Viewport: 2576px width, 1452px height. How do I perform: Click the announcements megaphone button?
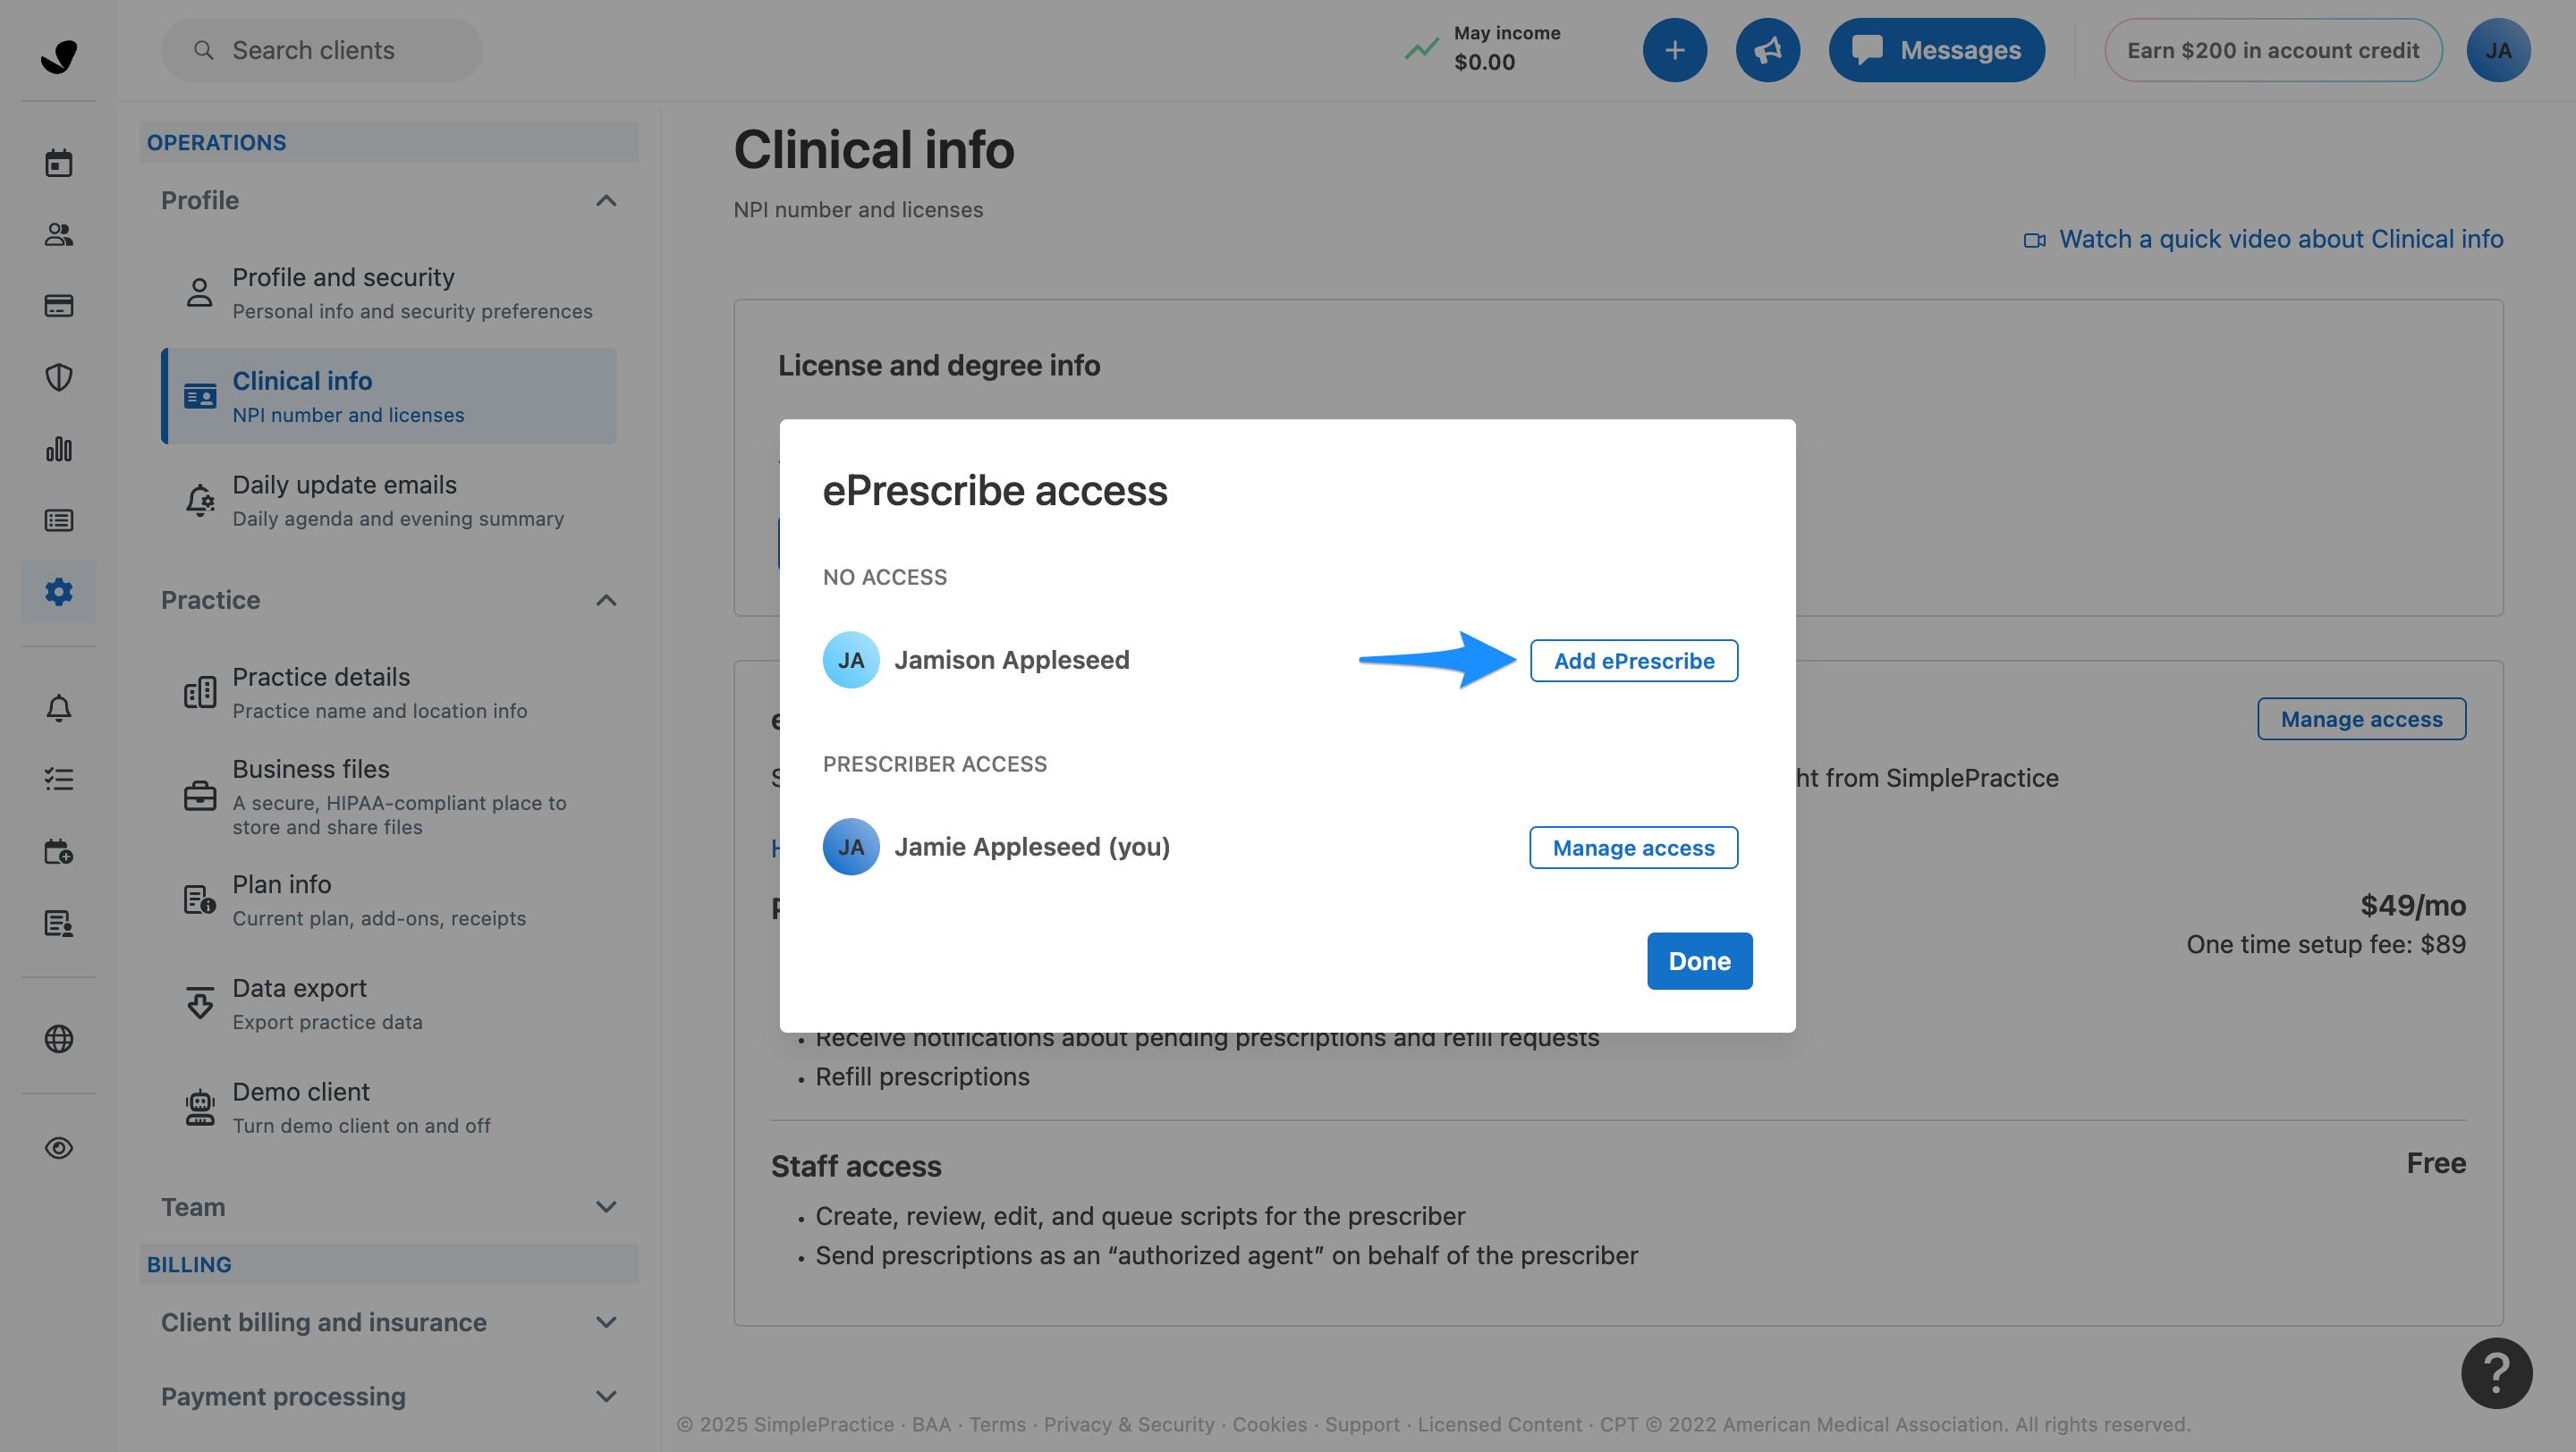[1767, 50]
